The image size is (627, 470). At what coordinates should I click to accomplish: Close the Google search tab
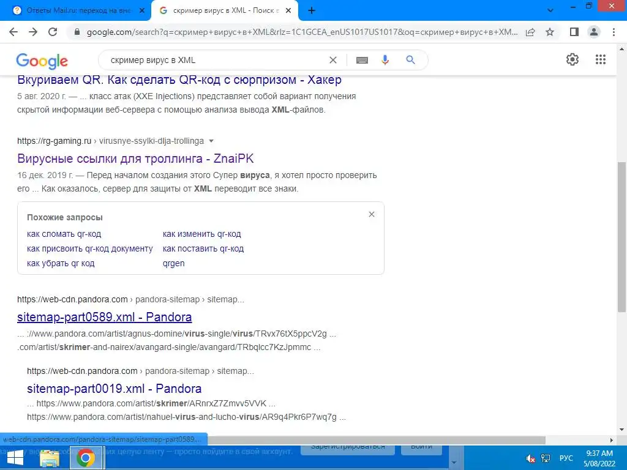coord(288,11)
